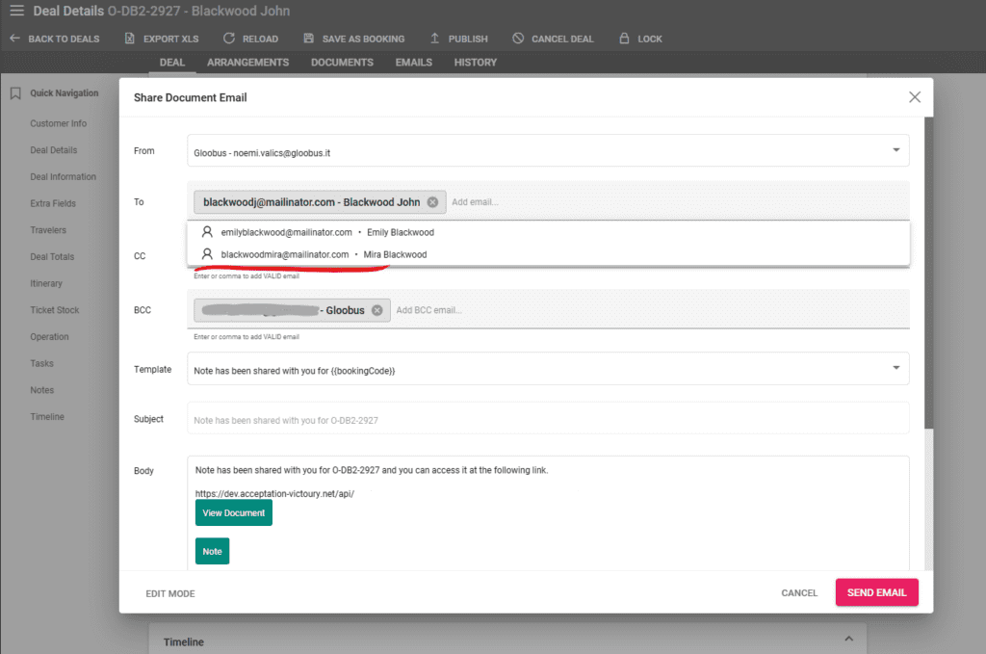The image size is (986, 654).
Task: Remove the Blackwood John recipient chip
Action: [x=432, y=202]
